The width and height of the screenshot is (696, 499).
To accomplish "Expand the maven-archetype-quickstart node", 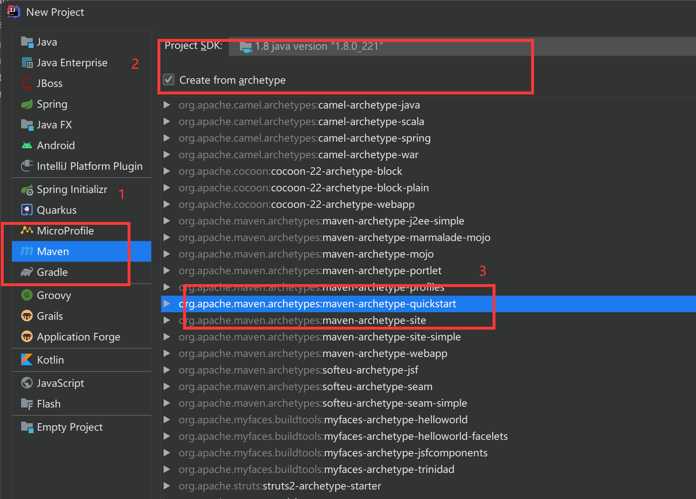I will pyautogui.click(x=167, y=304).
